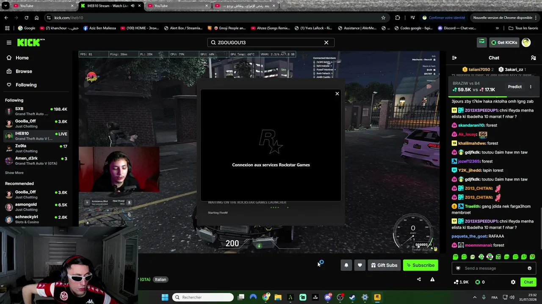
Task: Switch to the second YouTube tab
Action: click(x=177, y=6)
